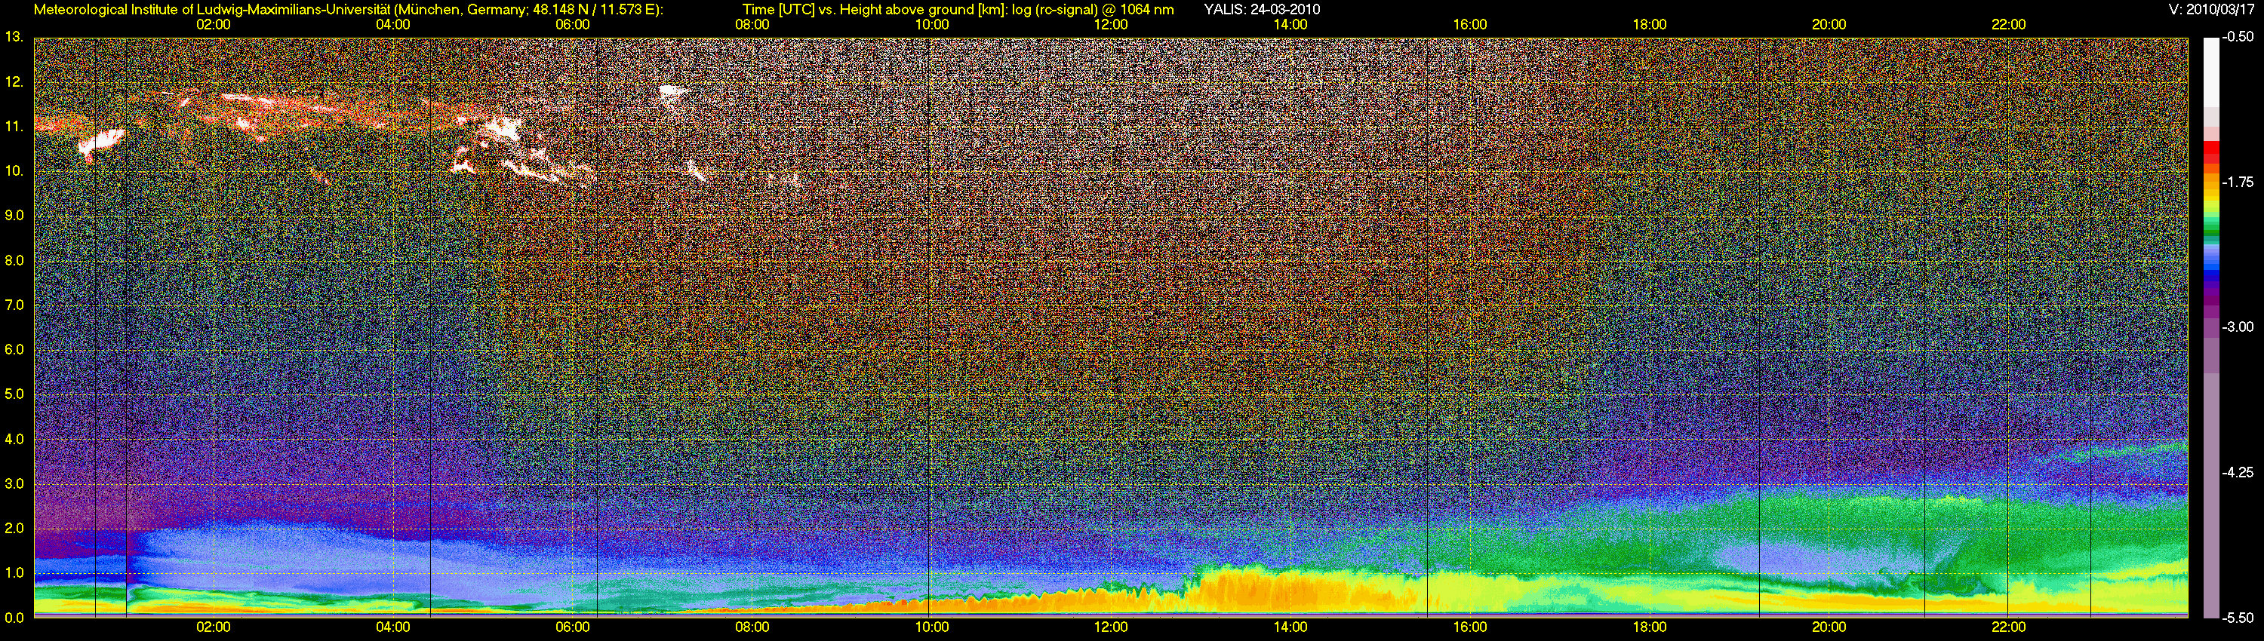
Task: Click the 0.0 height axis label
Action: pyautogui.click(x=13, y=618)
